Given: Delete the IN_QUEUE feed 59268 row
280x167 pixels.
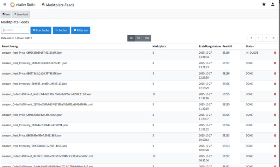Looking at the screenshot, I should 275,53.
